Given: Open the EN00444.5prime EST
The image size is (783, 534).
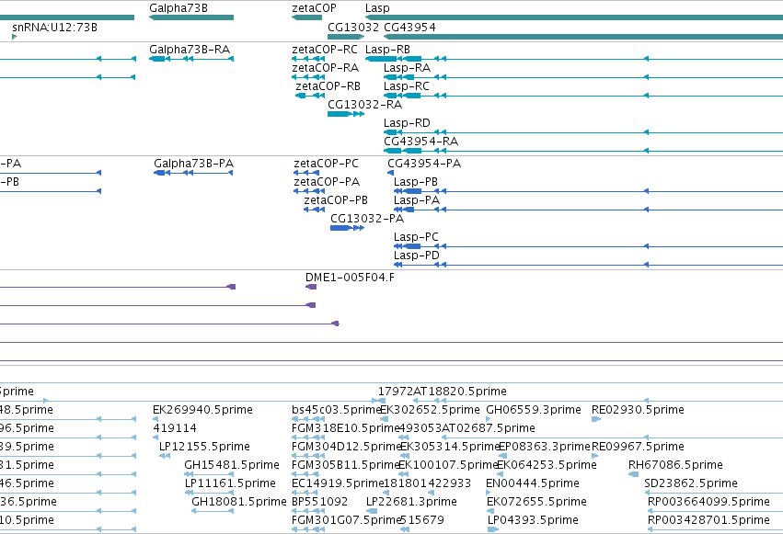Looking at the screenshot, I should click(x=489, y=493).
